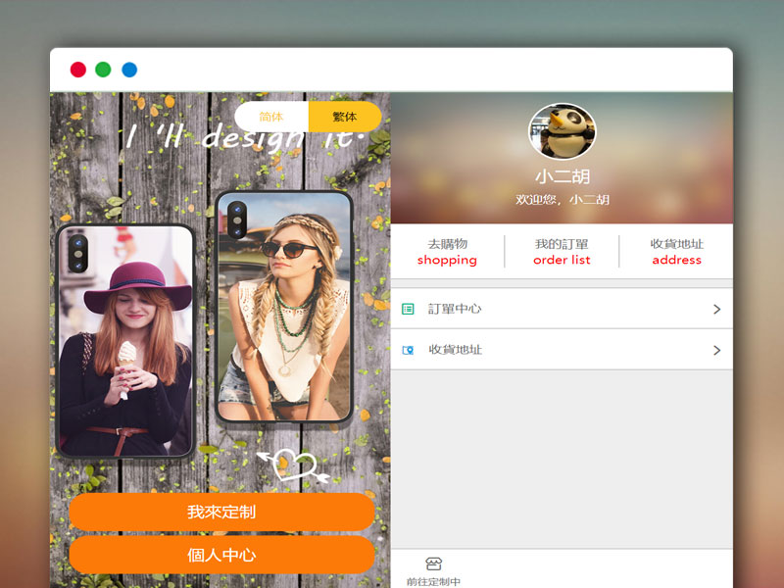Click the username 小二胡 text
Image resolution: width=784 pixels, height=588 pixels.
562,177
